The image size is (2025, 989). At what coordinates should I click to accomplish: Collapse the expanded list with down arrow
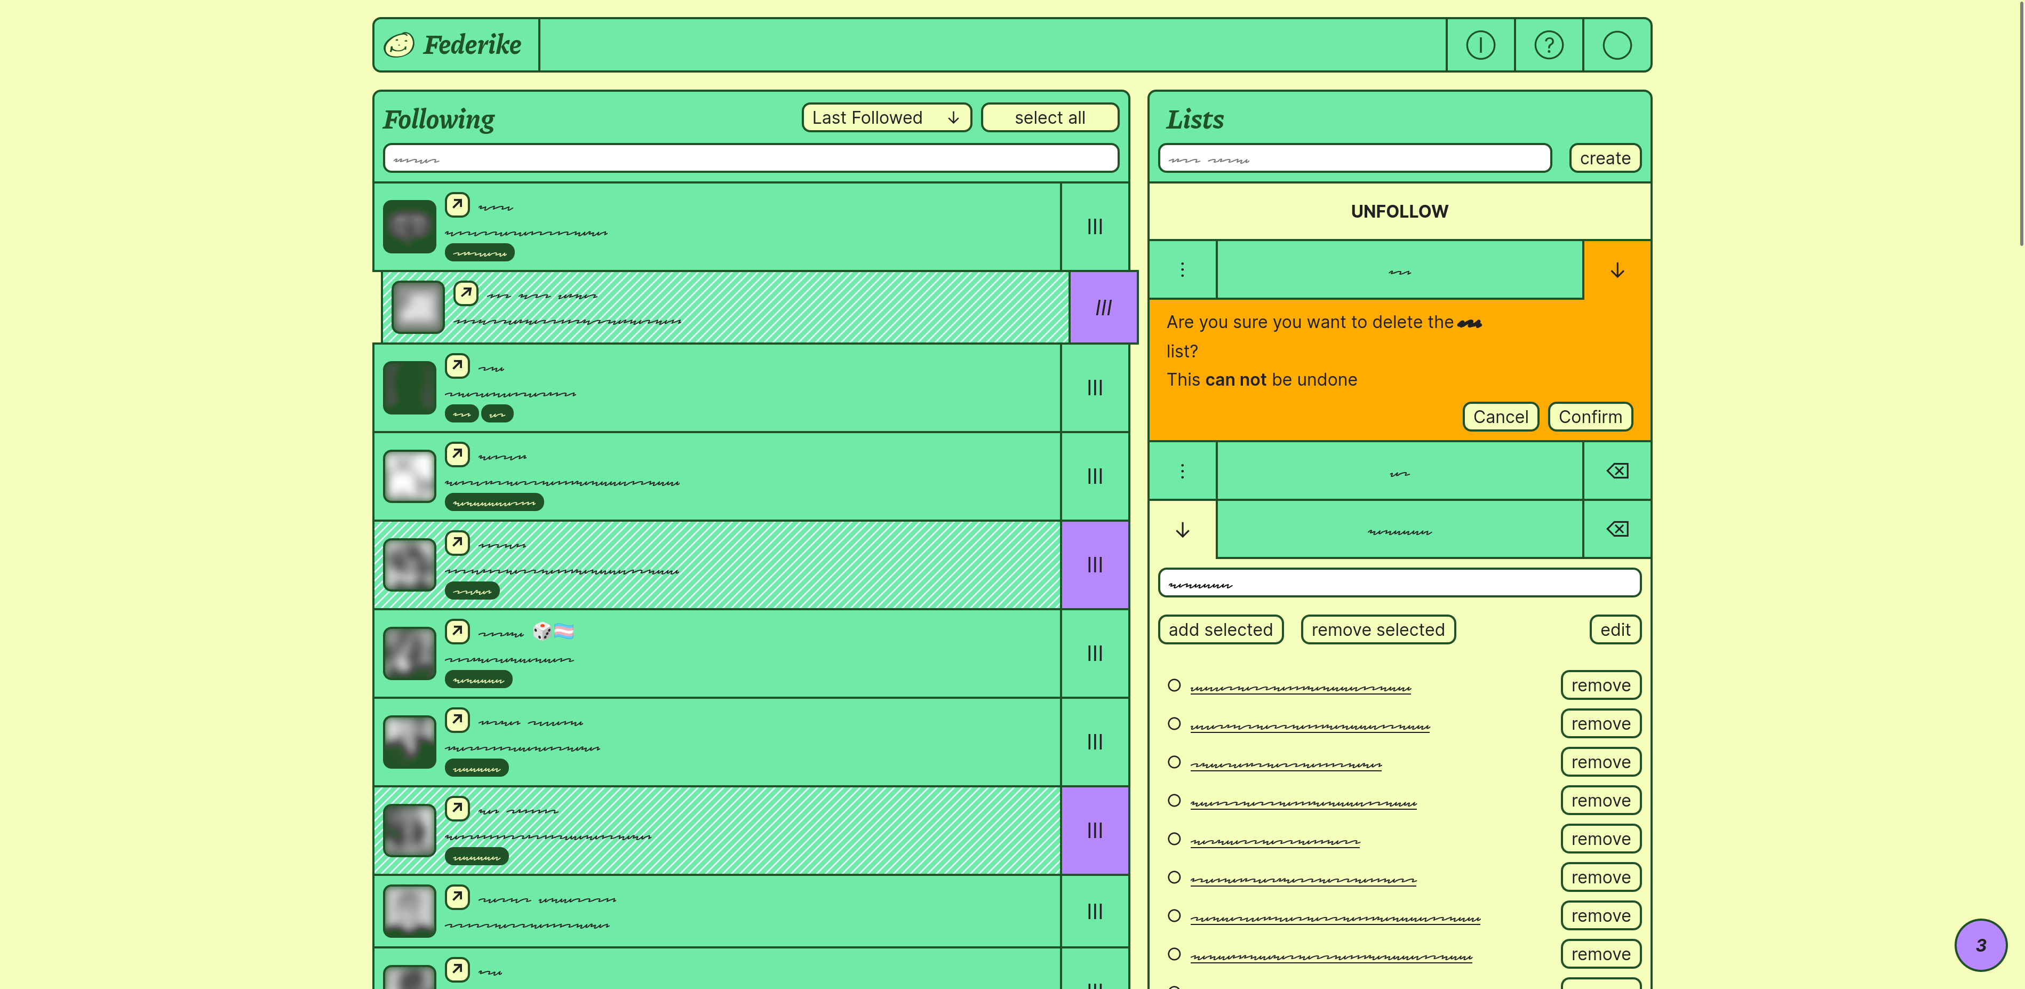tap(1182, 530)
